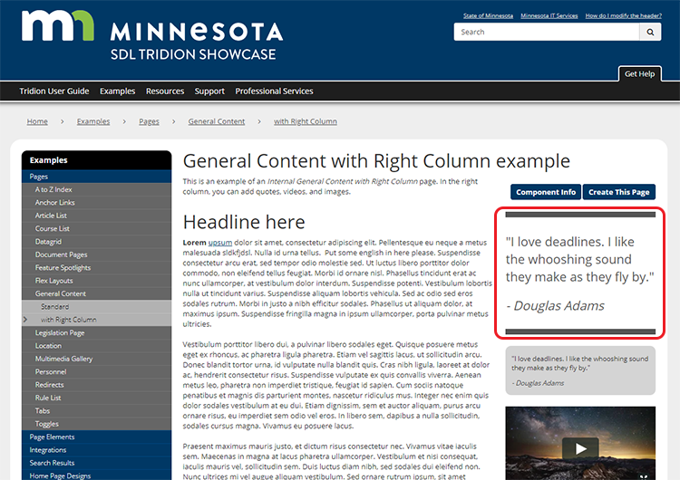Click the search magnifier icon button

650,32
